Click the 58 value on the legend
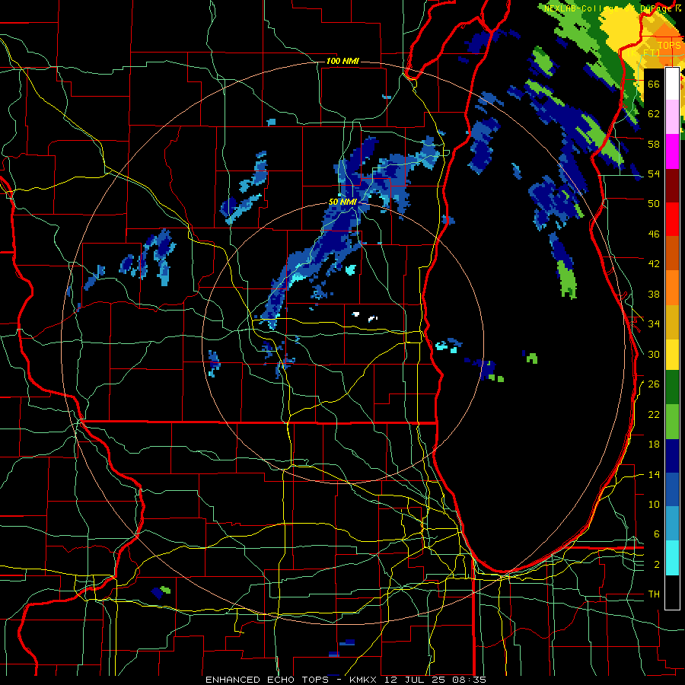The height and width of the screenshot is (685, 685). tap(654, 144)
